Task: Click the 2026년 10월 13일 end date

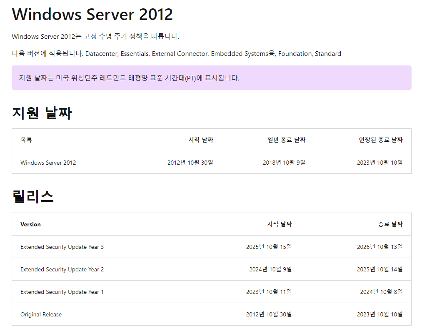Action: pyautogui.click(x=380, y=247)
